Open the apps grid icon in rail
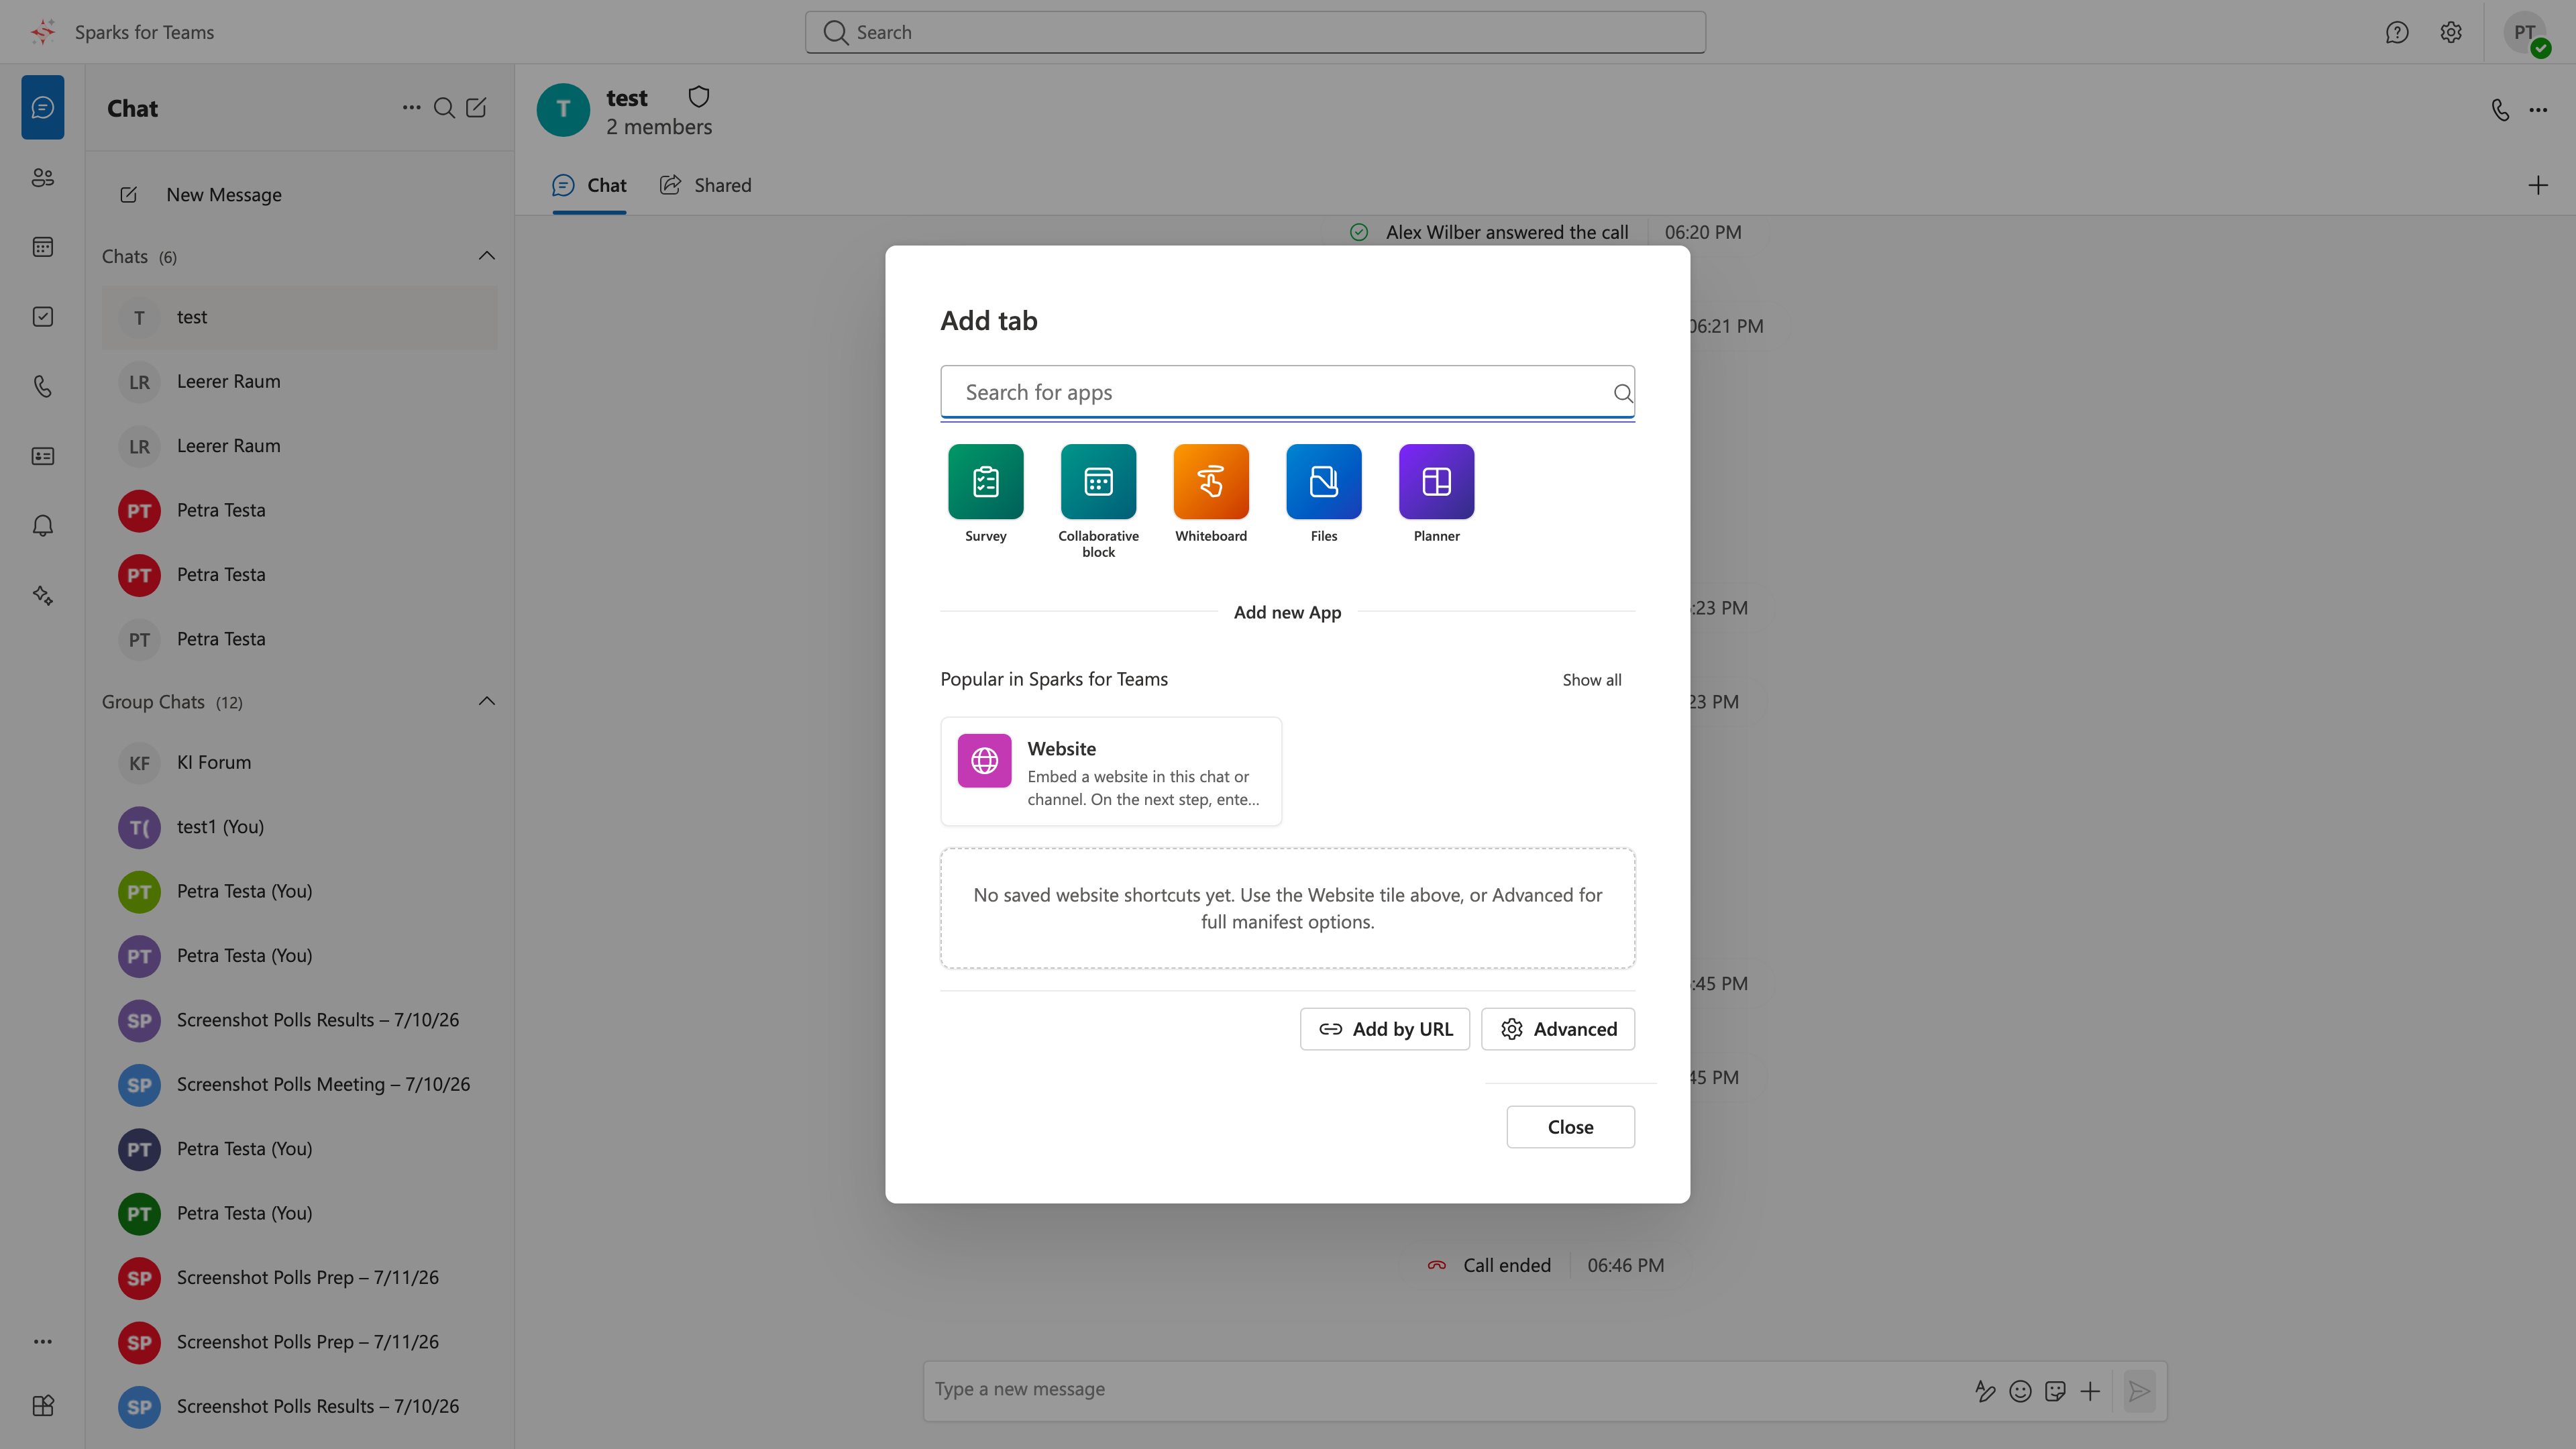The image size is (2576, 1449). point(42,1406)
